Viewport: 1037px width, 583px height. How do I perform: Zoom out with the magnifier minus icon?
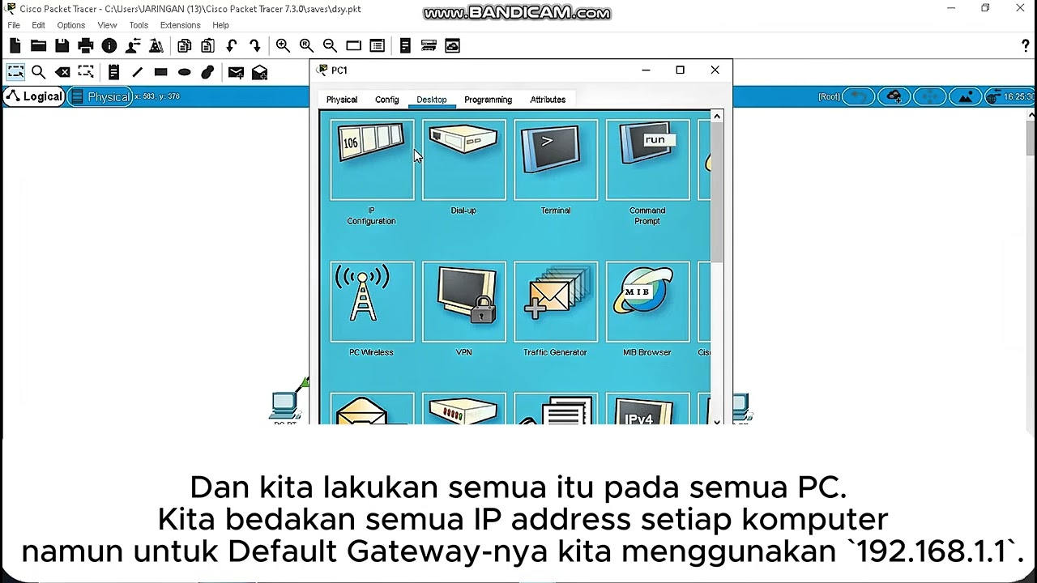click(x=330, y=46)
